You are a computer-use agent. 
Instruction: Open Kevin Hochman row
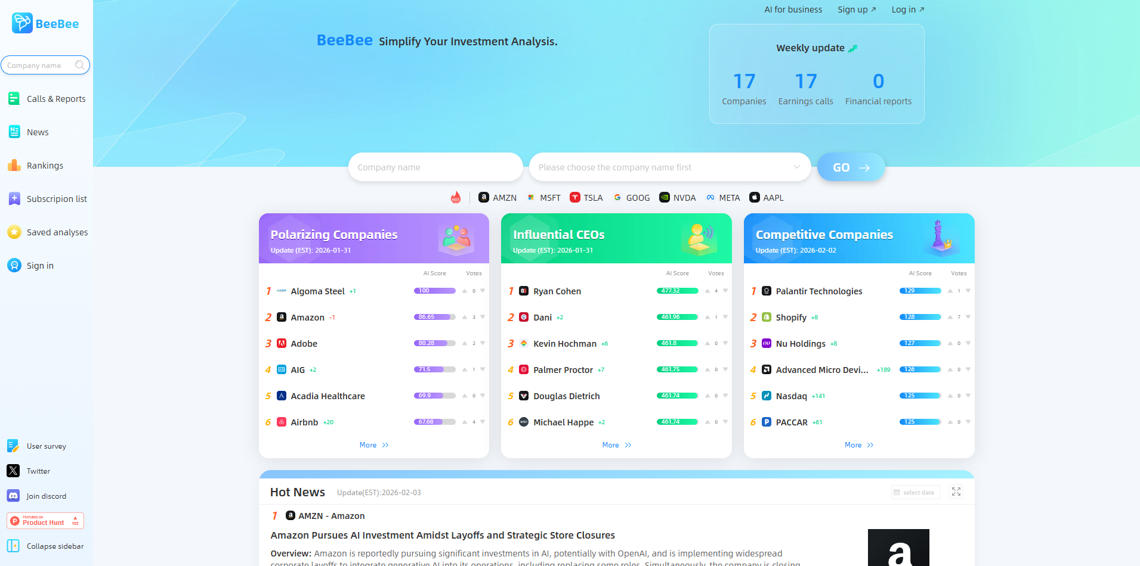click(616, 343)
